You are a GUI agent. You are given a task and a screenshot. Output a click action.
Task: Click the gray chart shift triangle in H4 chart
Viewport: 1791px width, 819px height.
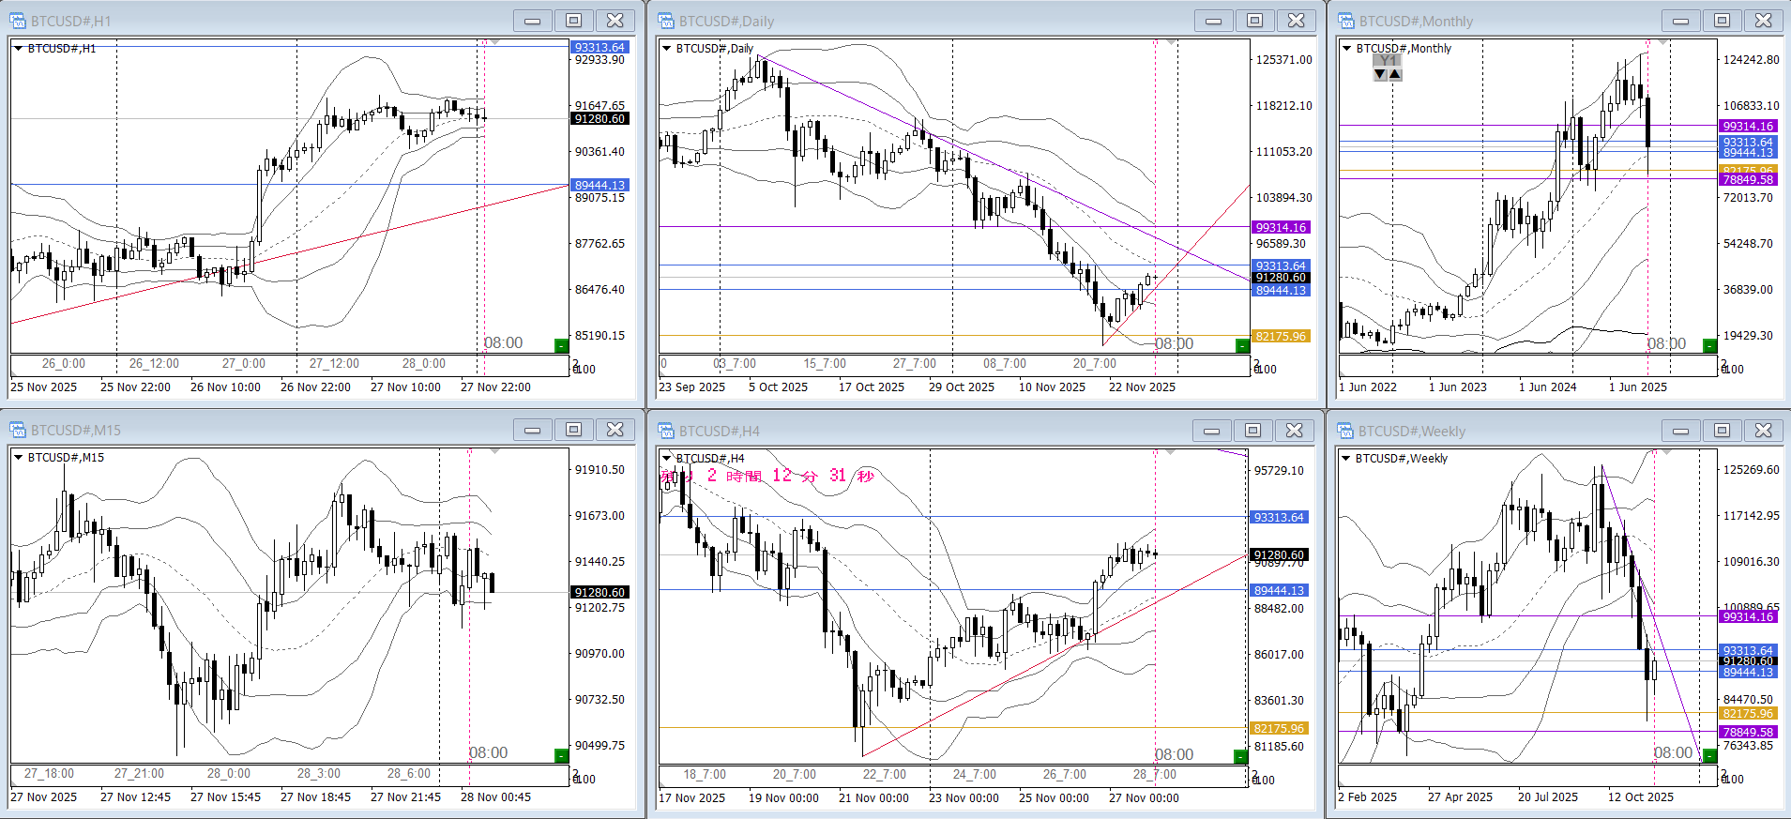pos(1168,453)
